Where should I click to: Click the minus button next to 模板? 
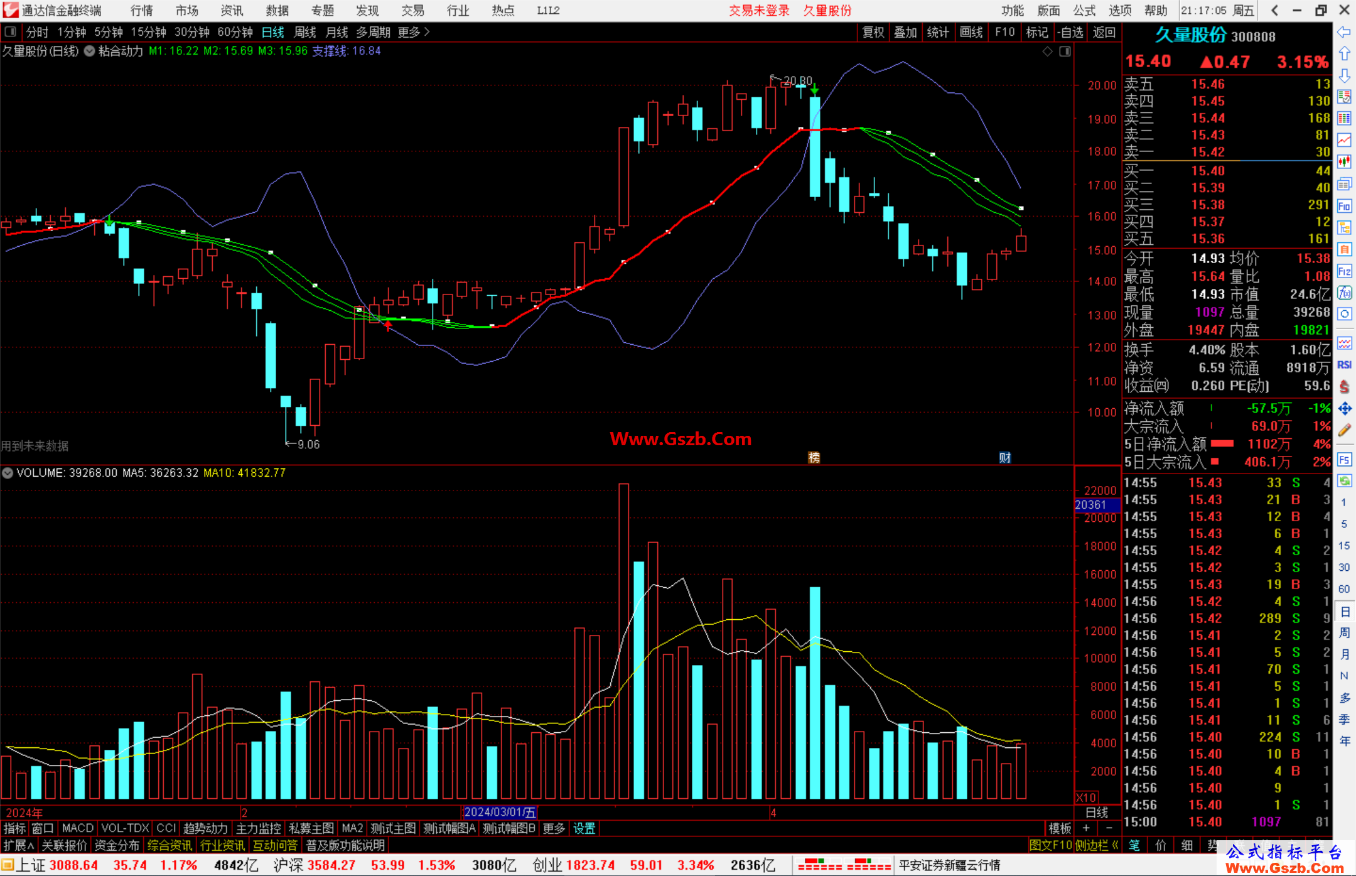[x=1109, y=828]
